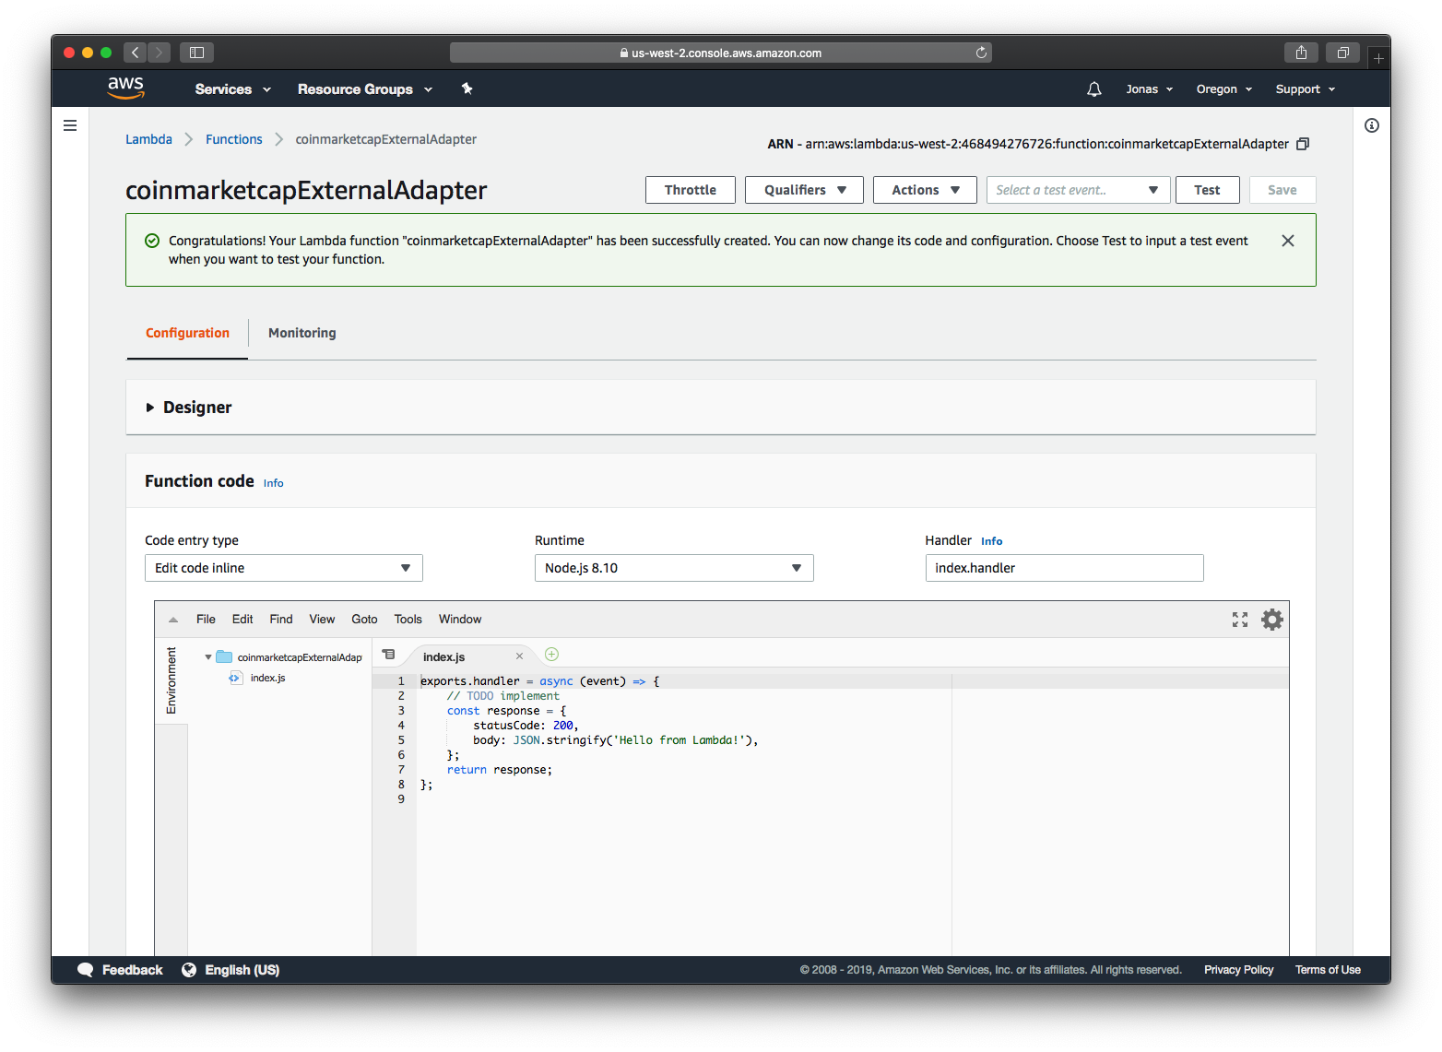Open the notifications bell
This screenshot has height=1052, width=1442.
(1093, 89)
